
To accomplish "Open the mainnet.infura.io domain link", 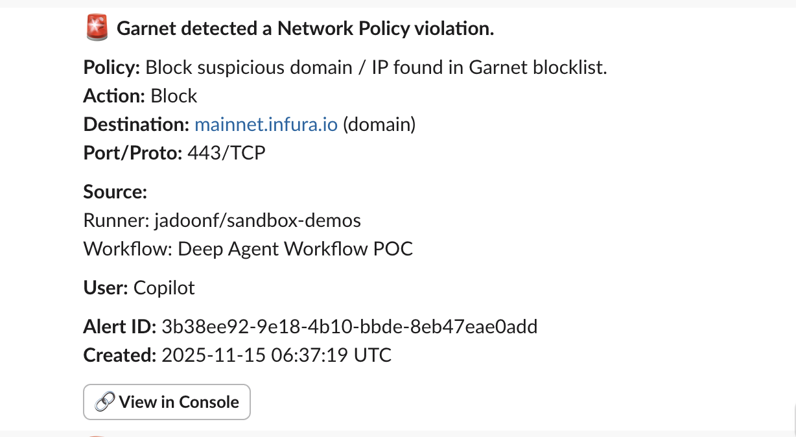I will pyautogui.click(x=265, y=124).
